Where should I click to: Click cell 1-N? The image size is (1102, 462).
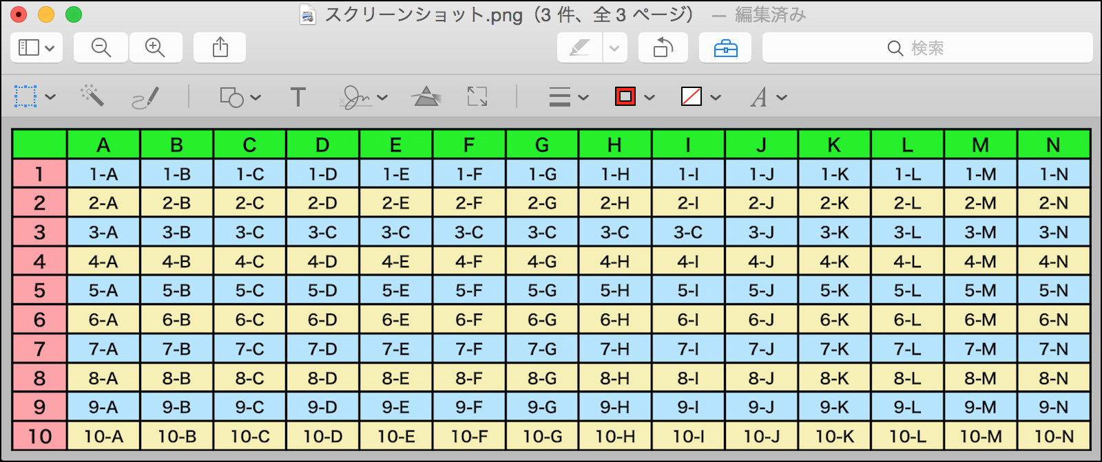(x=1054, y=174)
